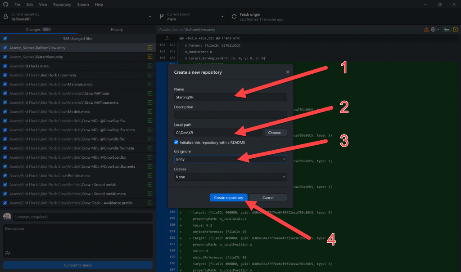Click the repository lock icon
The image size is (461, 272).
[x=5, y=17]
